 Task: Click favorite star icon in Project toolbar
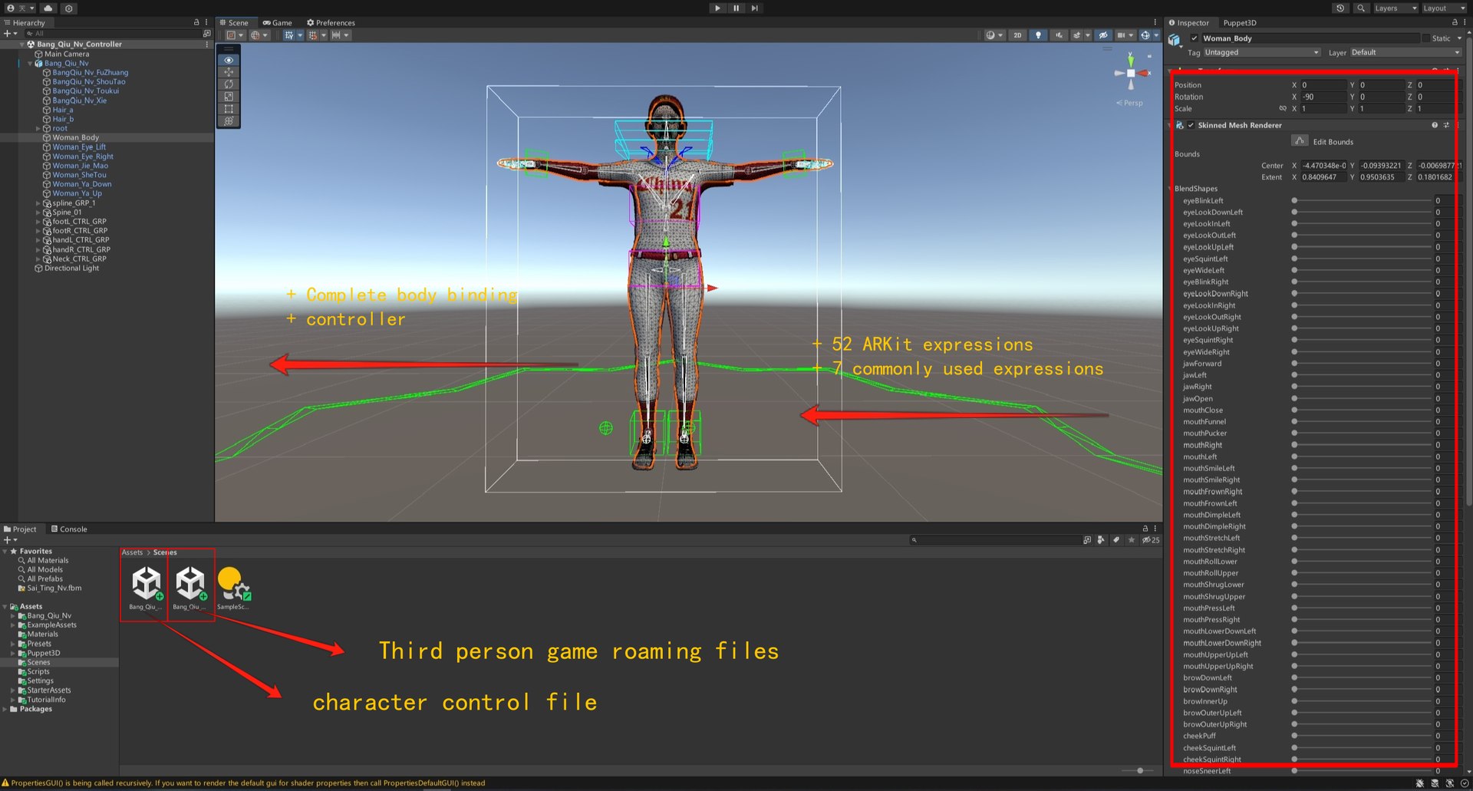(1132, 540)
